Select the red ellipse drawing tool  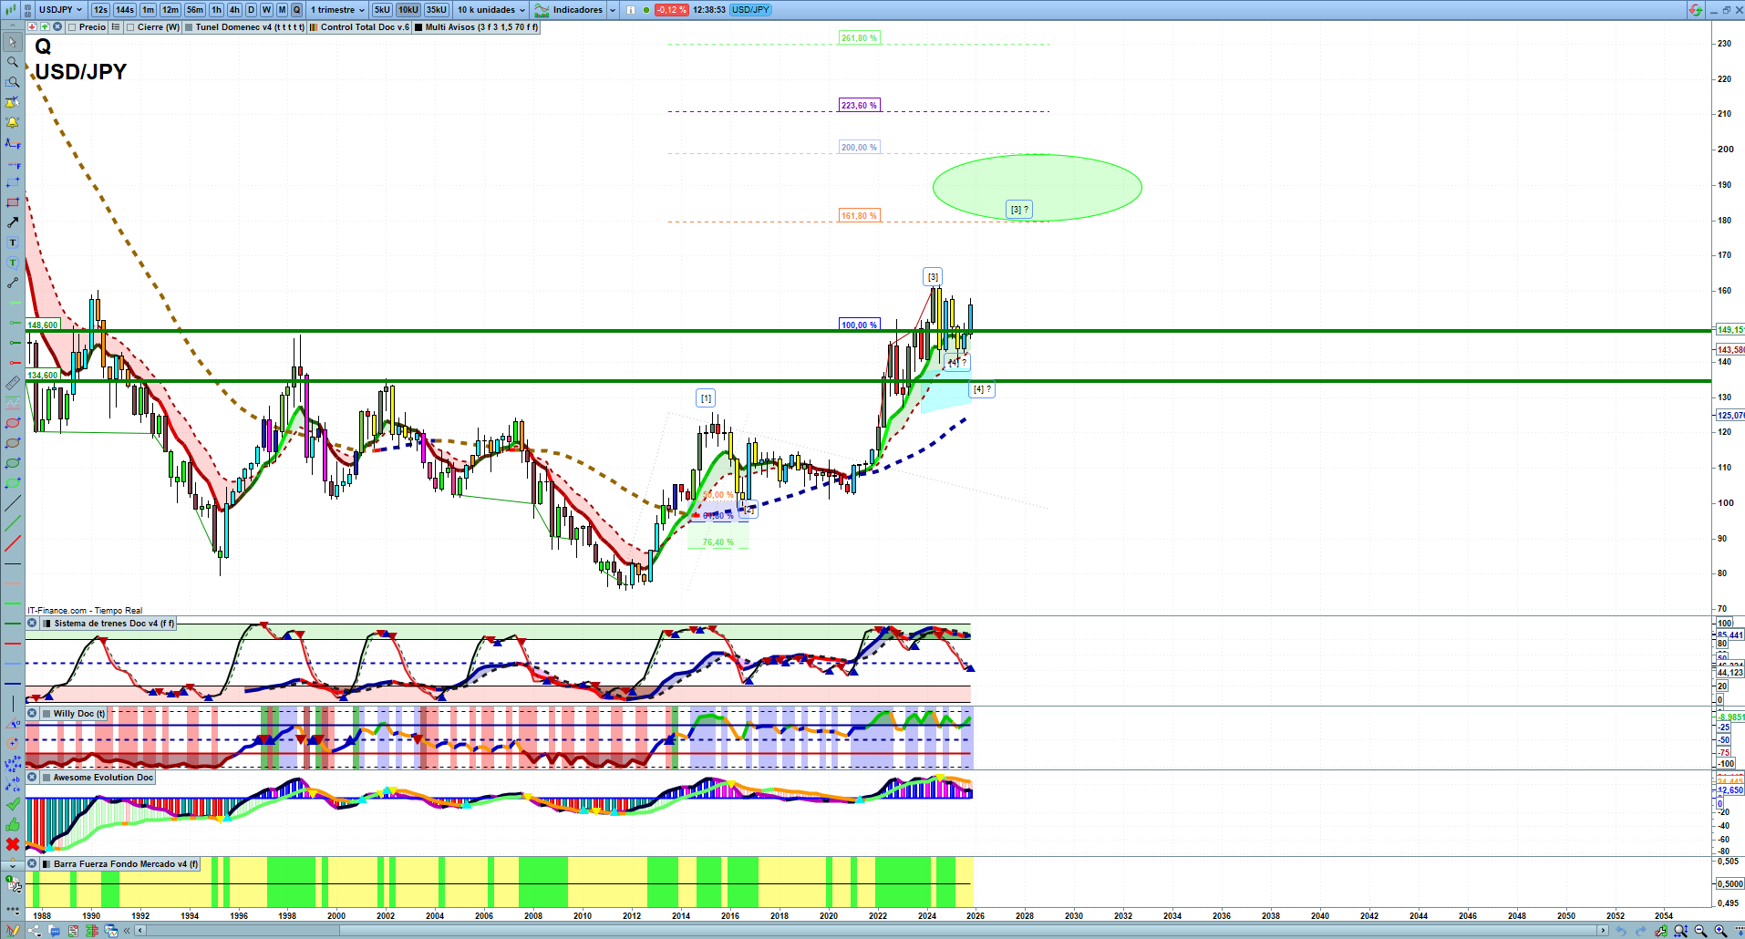(13, 423)
